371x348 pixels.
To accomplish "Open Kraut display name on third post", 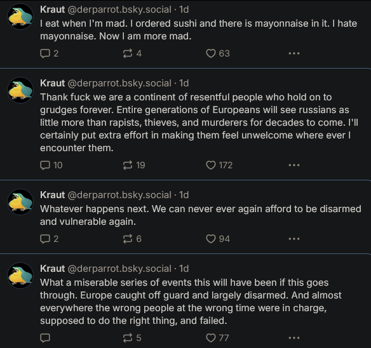I will [52, 195].
